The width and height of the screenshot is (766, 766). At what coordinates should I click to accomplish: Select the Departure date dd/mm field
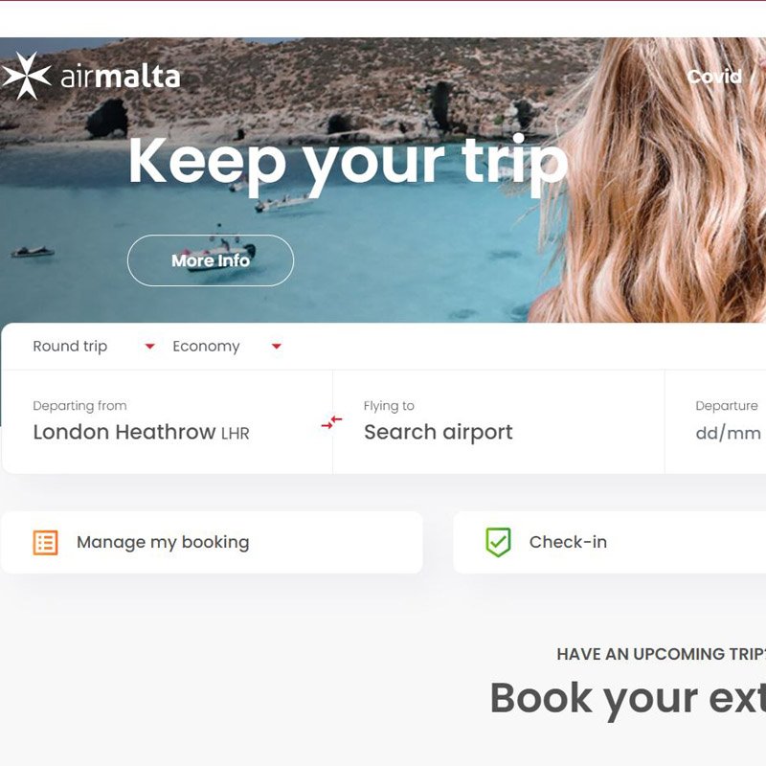(x=715, y=422)
